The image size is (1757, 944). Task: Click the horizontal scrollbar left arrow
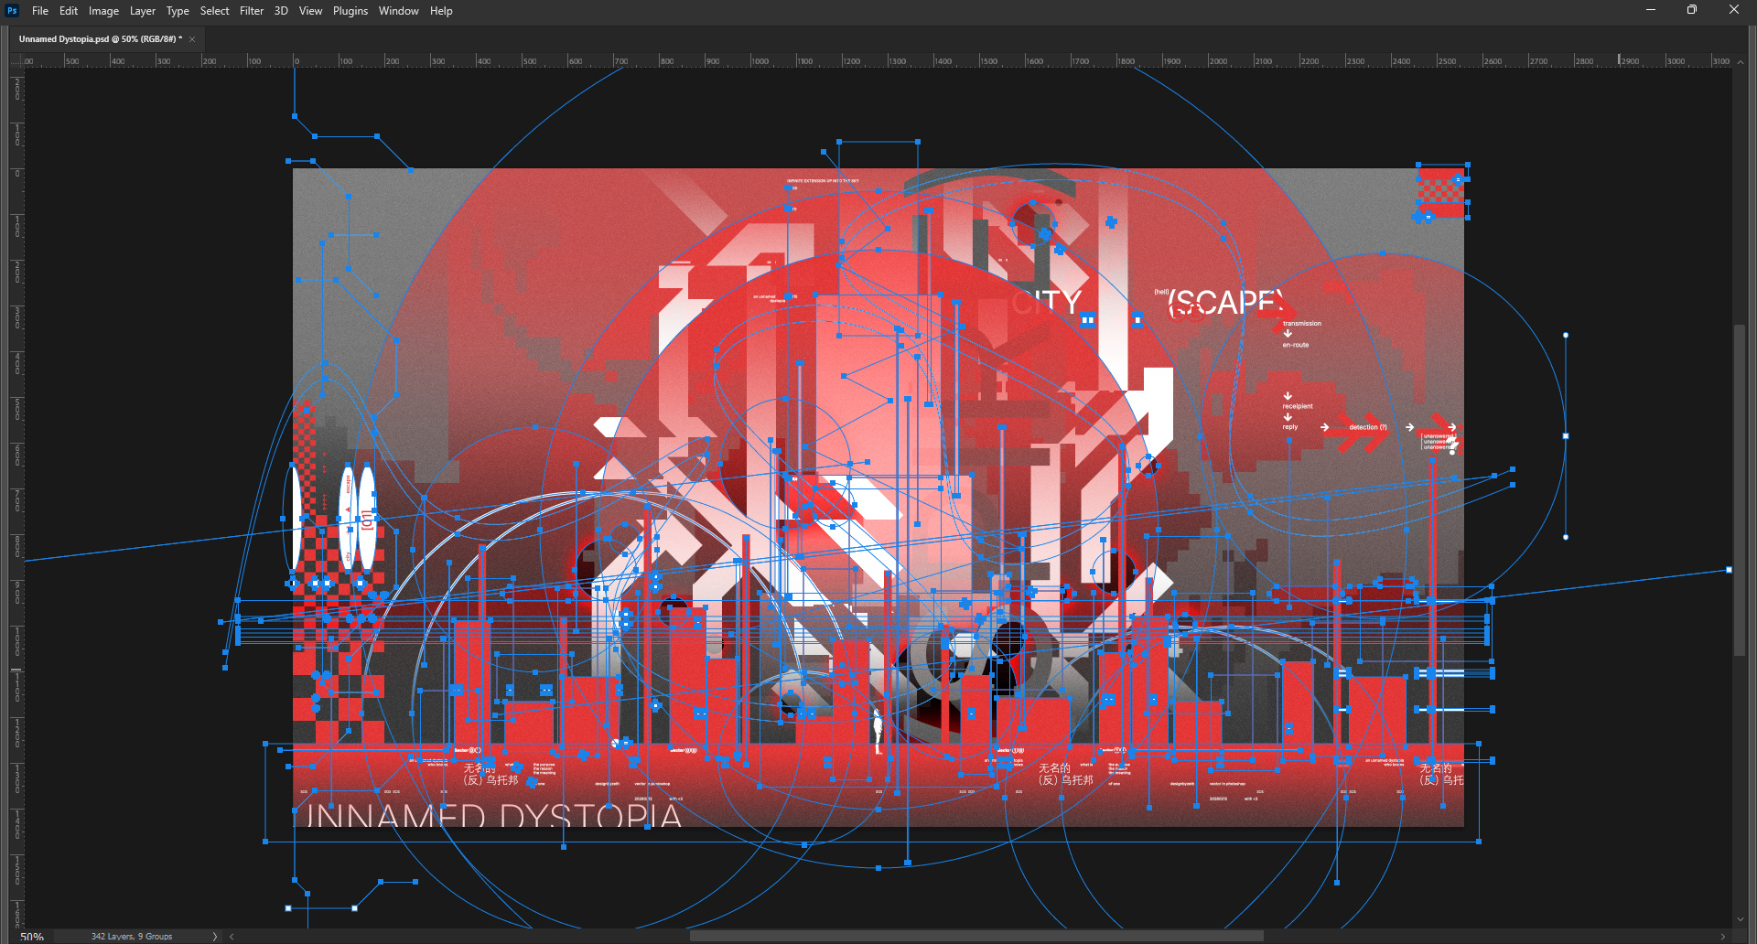232,937
